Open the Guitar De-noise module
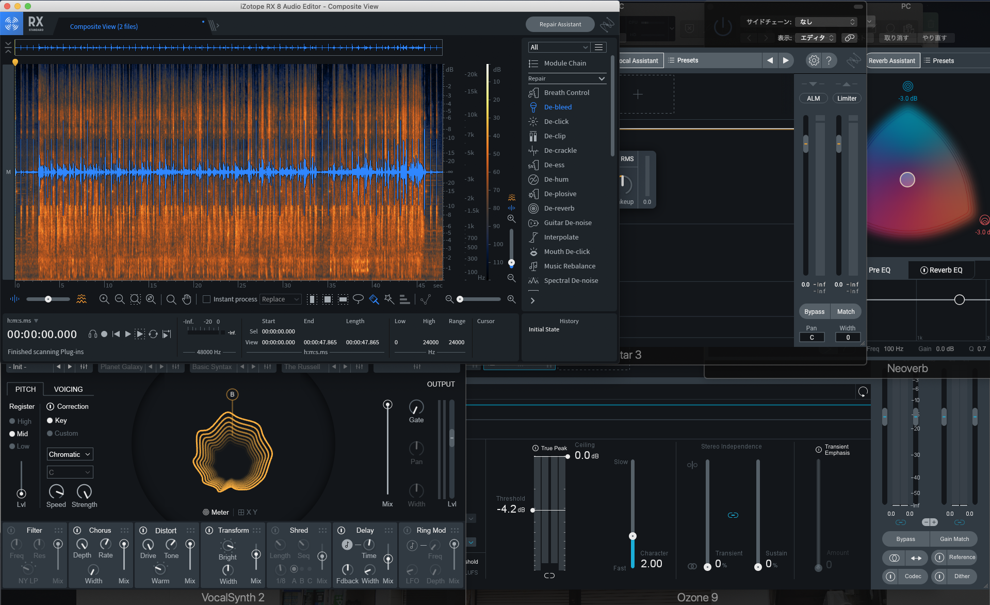The image size is (990, 605). (567, 222)
